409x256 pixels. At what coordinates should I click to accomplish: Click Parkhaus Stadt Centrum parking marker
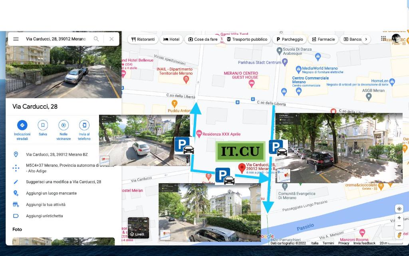(285, 62)
